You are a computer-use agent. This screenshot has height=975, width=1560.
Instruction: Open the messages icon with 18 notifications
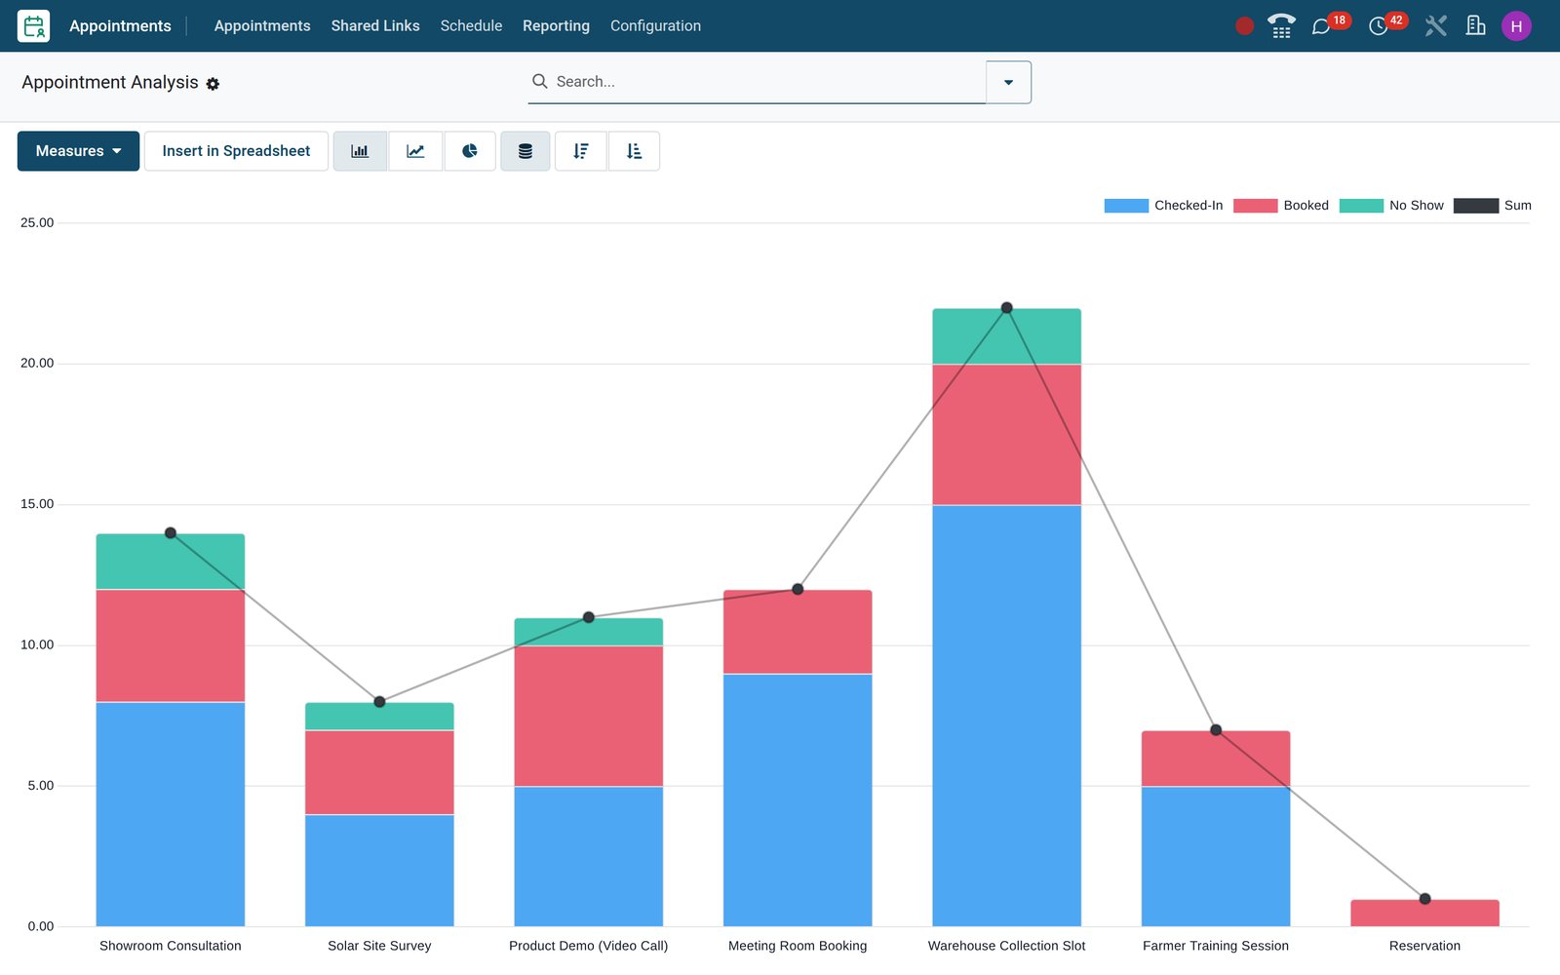(1321, 26)
